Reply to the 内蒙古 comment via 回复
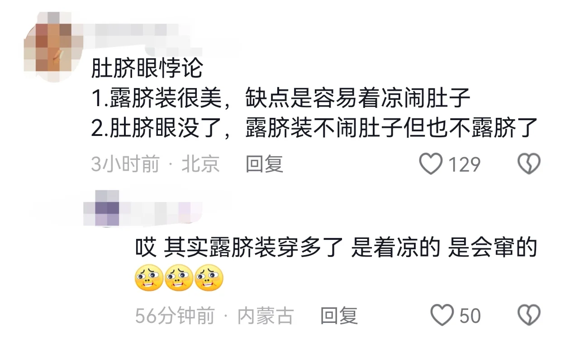The height and width of the screenshot is (350, 570). (339, 316)
